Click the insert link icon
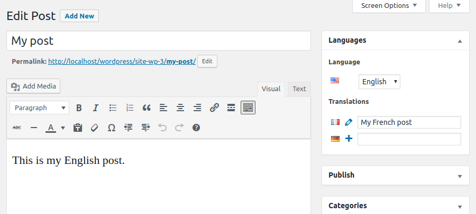The image size is (476, 214). [x=214, y=108]
